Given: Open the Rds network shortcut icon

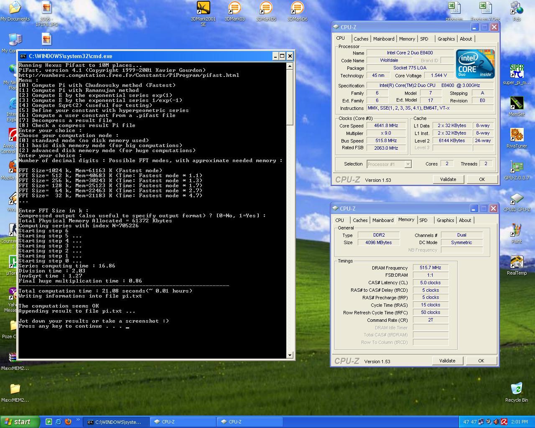Looking at the screenshot, I should (x=517, y=11).
